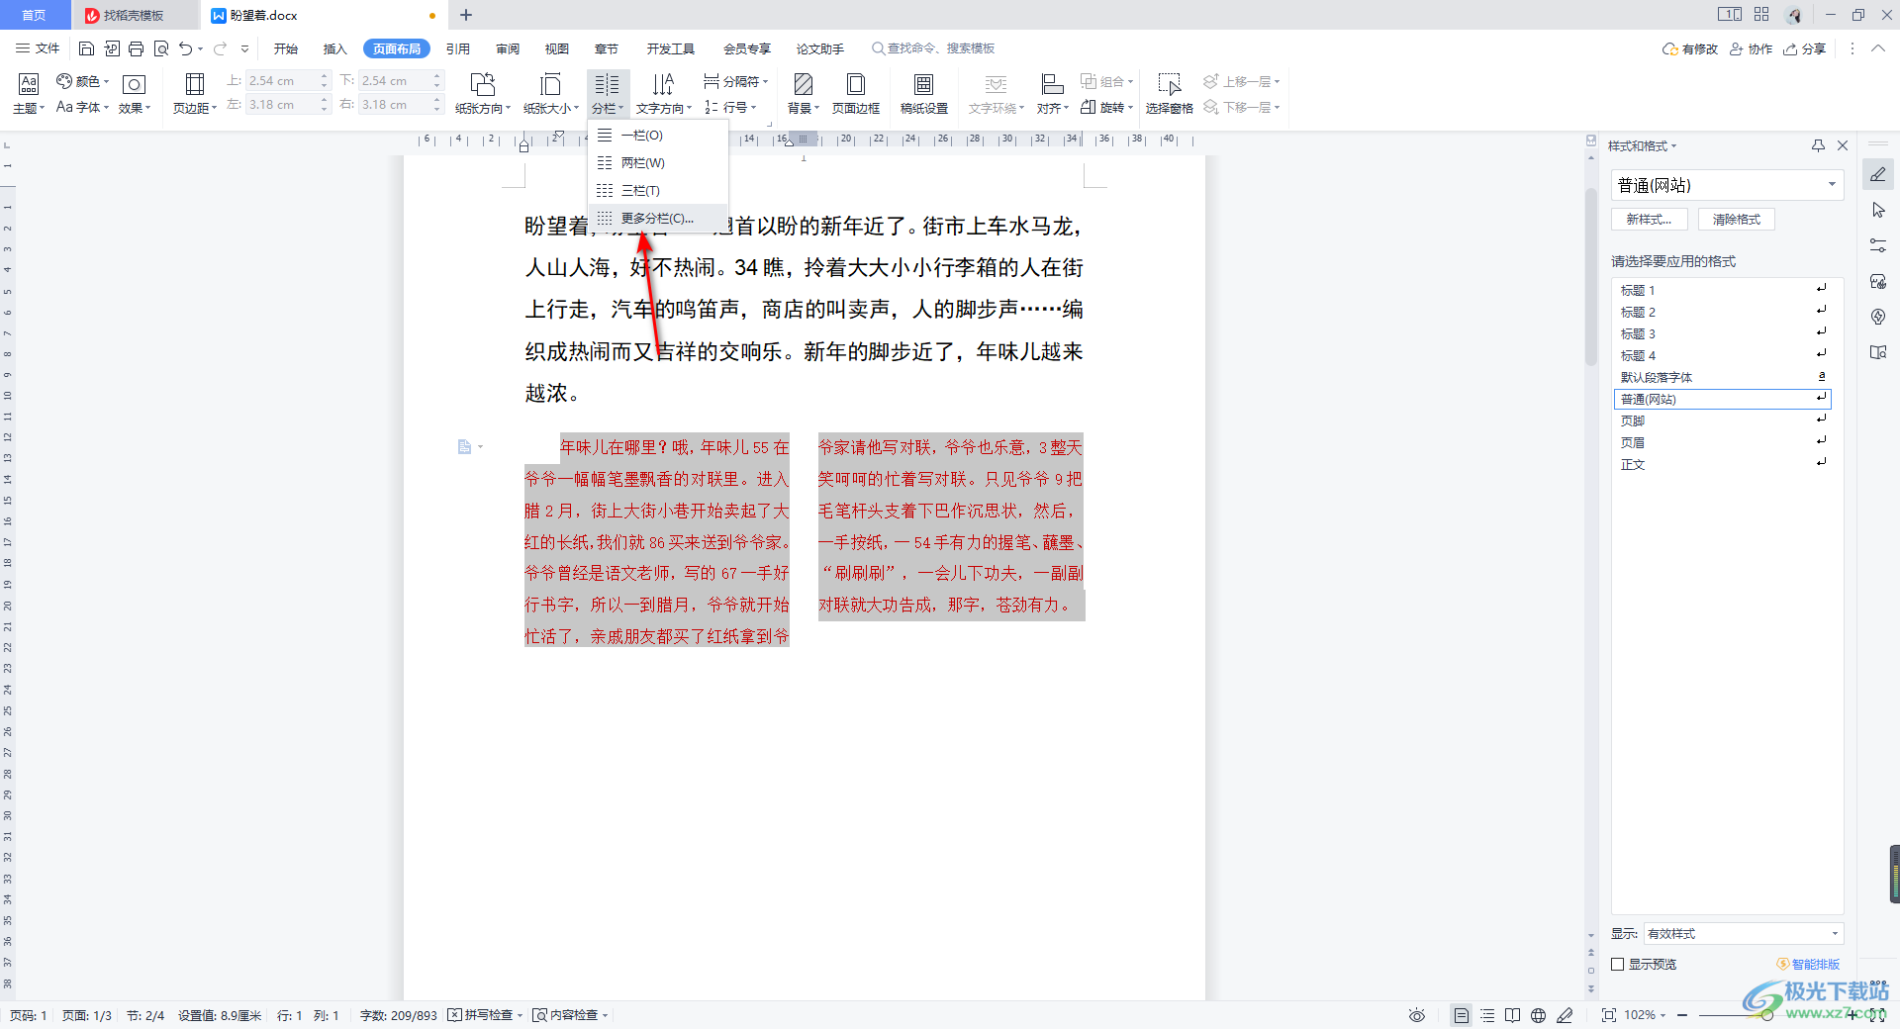1900x1029 pixels.
Task: Toggle page view mode in status bar
Action: (1461, 1015)
